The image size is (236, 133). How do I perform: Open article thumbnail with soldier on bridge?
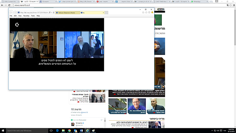pyautogui.click(x=118, y=106)
